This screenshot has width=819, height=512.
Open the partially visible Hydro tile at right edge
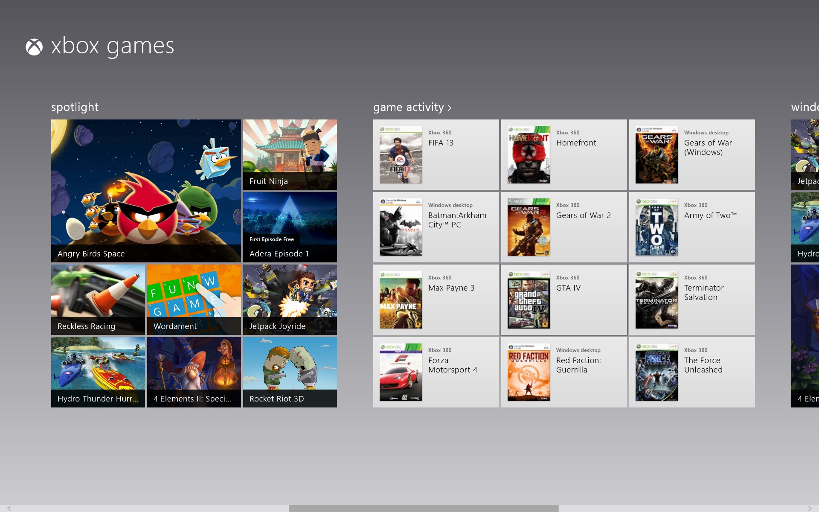coord(805,227)
